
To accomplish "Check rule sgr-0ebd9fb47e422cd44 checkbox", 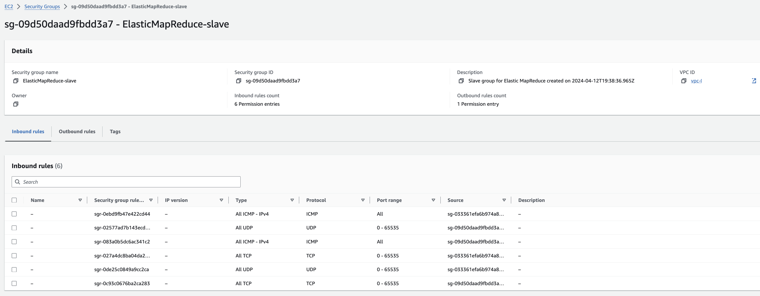I will point(14,214).
